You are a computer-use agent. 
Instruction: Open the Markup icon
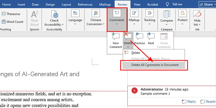point(134,13)
